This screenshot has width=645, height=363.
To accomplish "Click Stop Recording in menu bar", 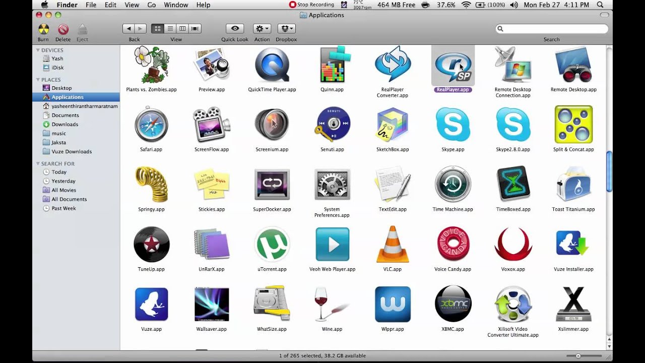I will pyautogui.click(x=311, y=5).
